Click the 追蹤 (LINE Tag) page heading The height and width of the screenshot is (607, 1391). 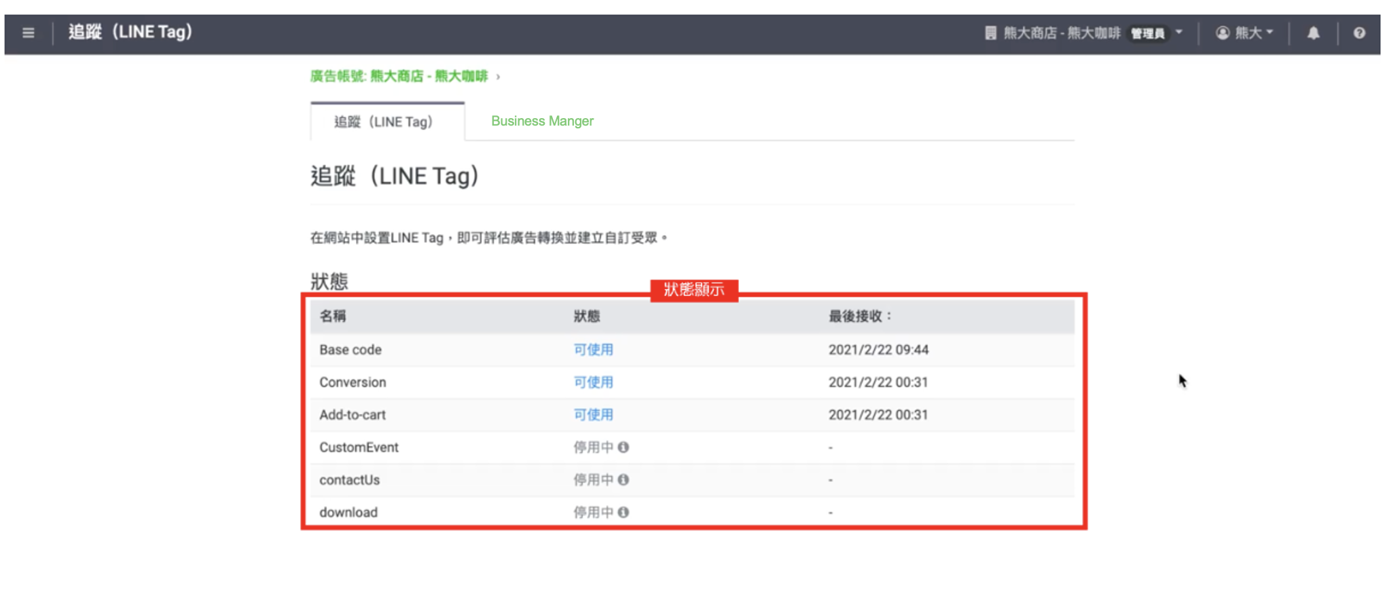pyautogui.click(x=395, y=176)
